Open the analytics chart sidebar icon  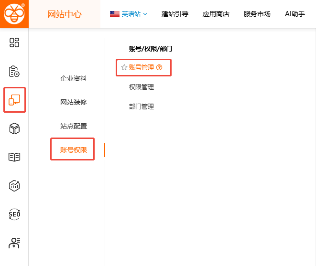[14, 186]
